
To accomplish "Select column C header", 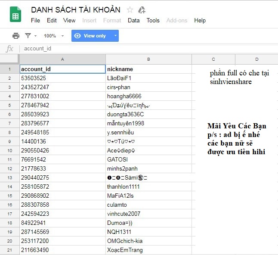I will tap(213, 59).
